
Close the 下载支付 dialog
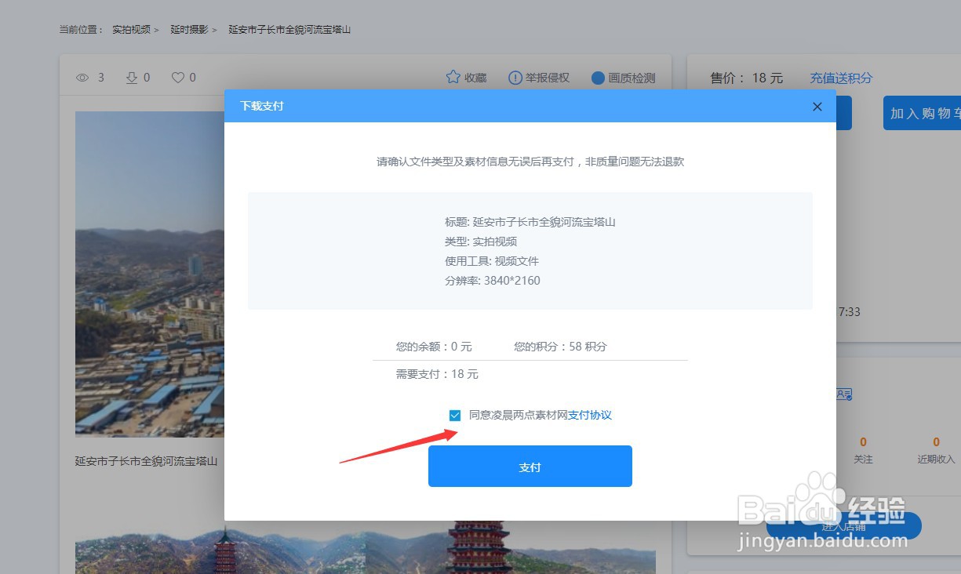point(817,107)
